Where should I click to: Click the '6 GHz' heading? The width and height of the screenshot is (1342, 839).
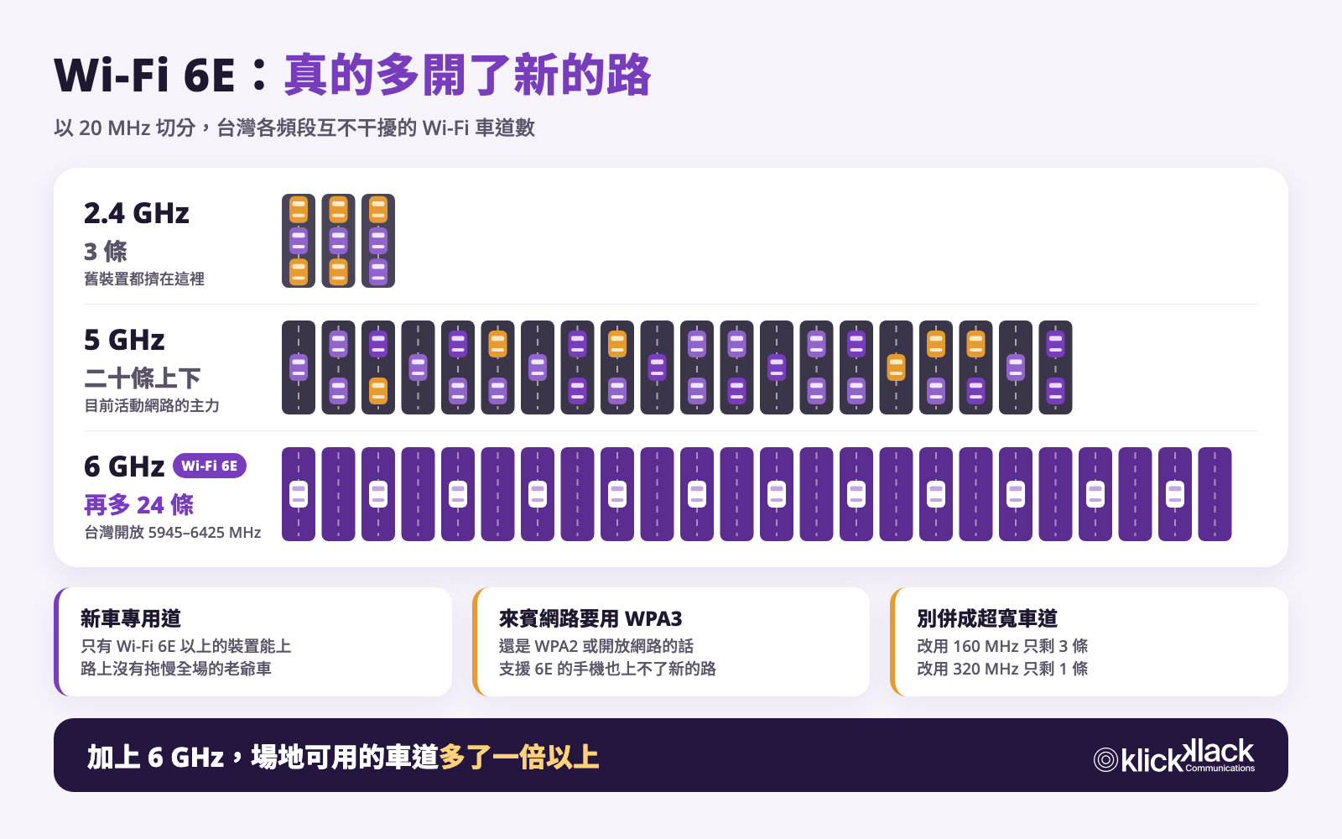[124, 466]
